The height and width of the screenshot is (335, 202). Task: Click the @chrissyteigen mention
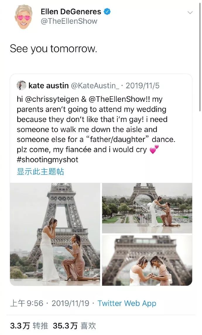tap(52, 99)
